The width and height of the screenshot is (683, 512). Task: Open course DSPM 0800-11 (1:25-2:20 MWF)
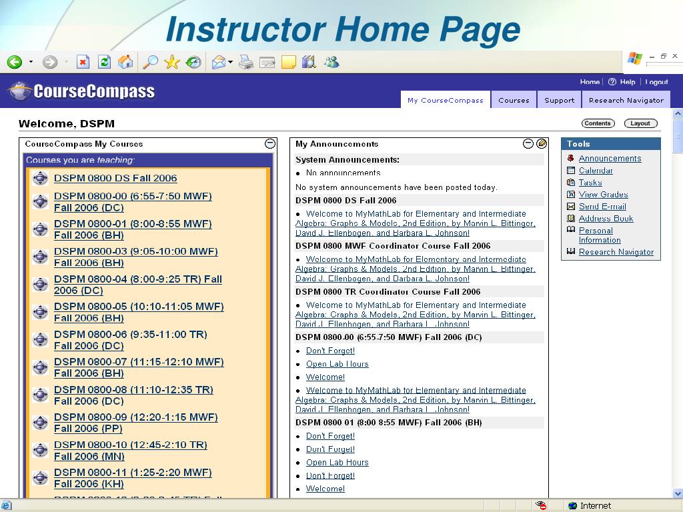pos(133,477)
